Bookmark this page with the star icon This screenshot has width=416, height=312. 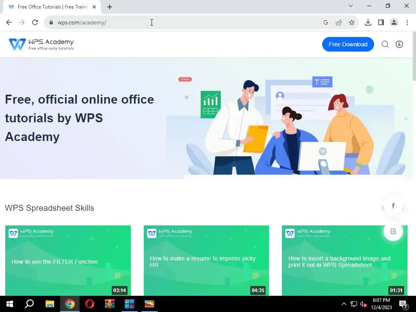tap(352, 23)
